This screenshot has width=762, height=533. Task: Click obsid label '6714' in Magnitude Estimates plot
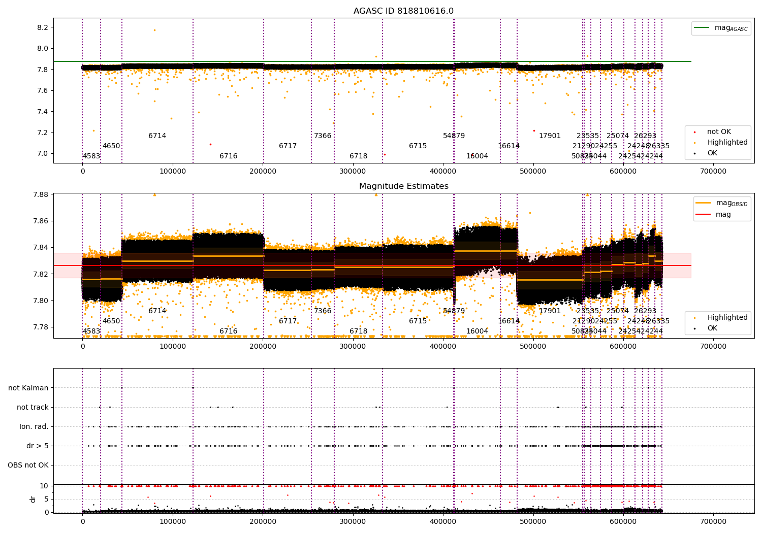[x=157, y=311]
